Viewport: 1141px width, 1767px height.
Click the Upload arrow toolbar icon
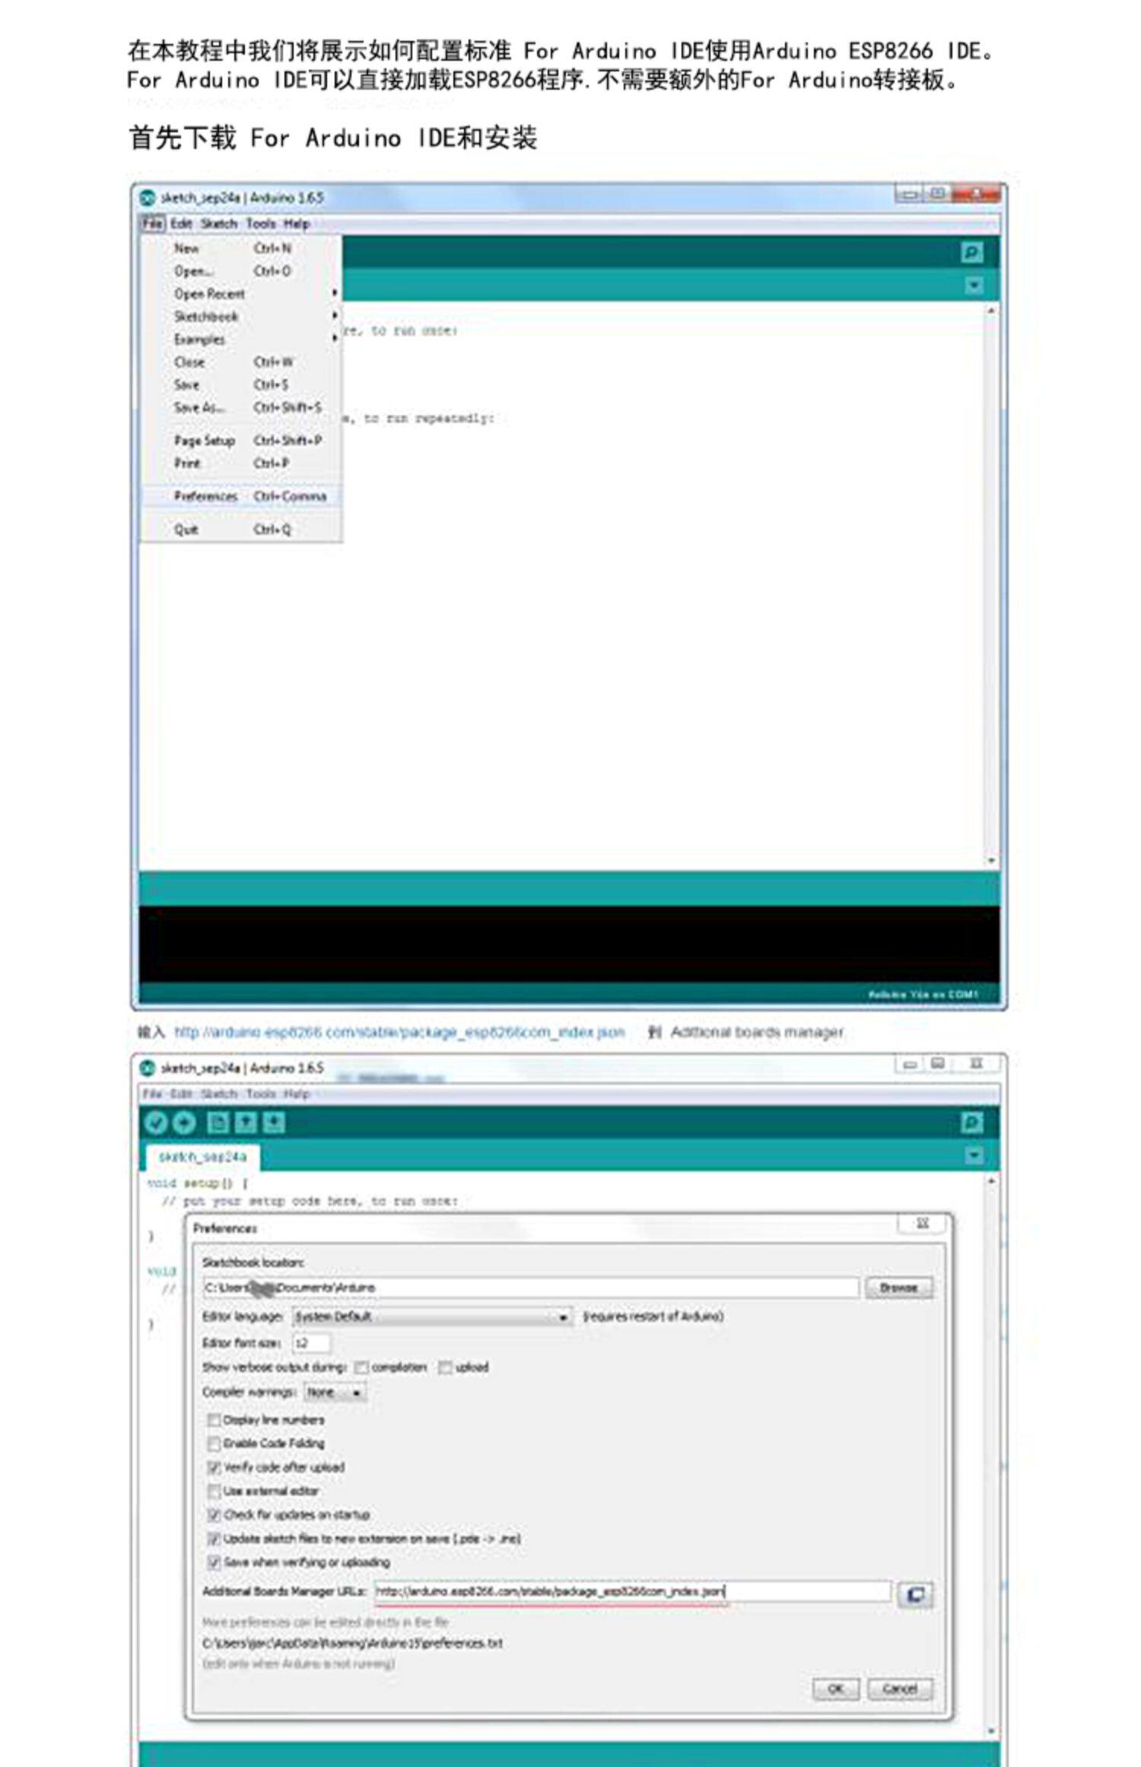coord(184,1122)
